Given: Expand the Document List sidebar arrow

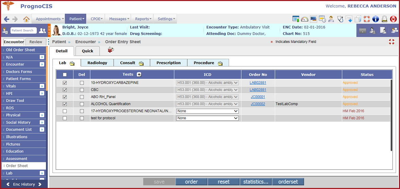Looking at the screenshot, I should point(42,130).
